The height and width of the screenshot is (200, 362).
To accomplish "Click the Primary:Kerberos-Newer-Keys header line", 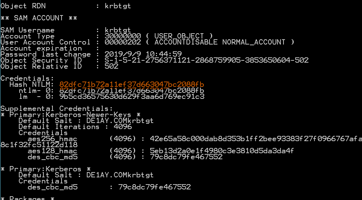I will 71,114.
